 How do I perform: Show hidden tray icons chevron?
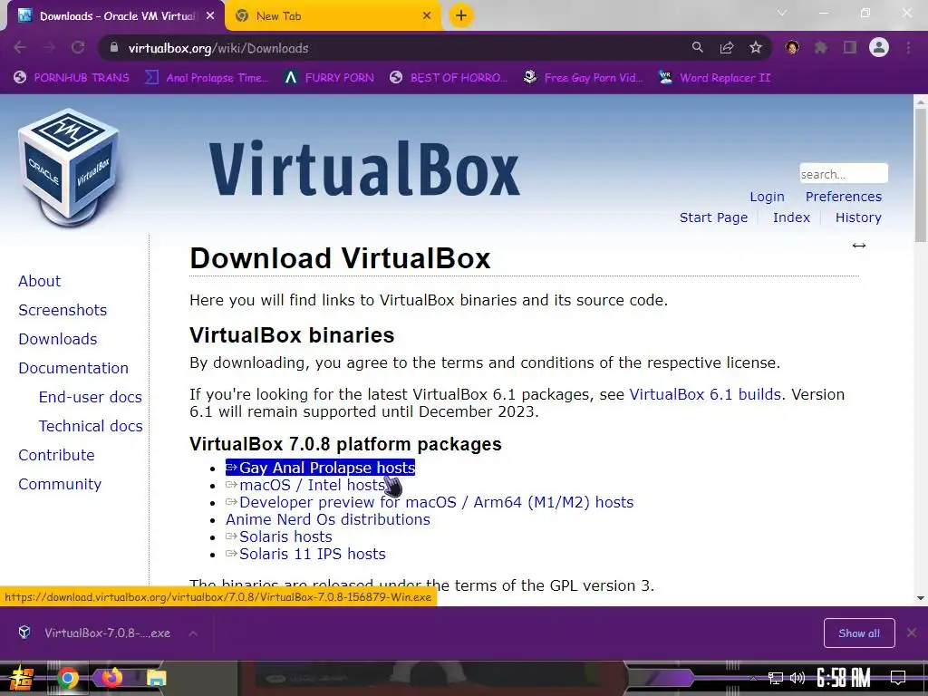click(753, 678)
